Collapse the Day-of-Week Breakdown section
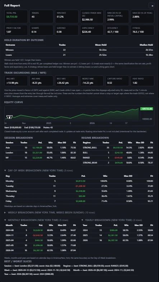 [39, 170]
